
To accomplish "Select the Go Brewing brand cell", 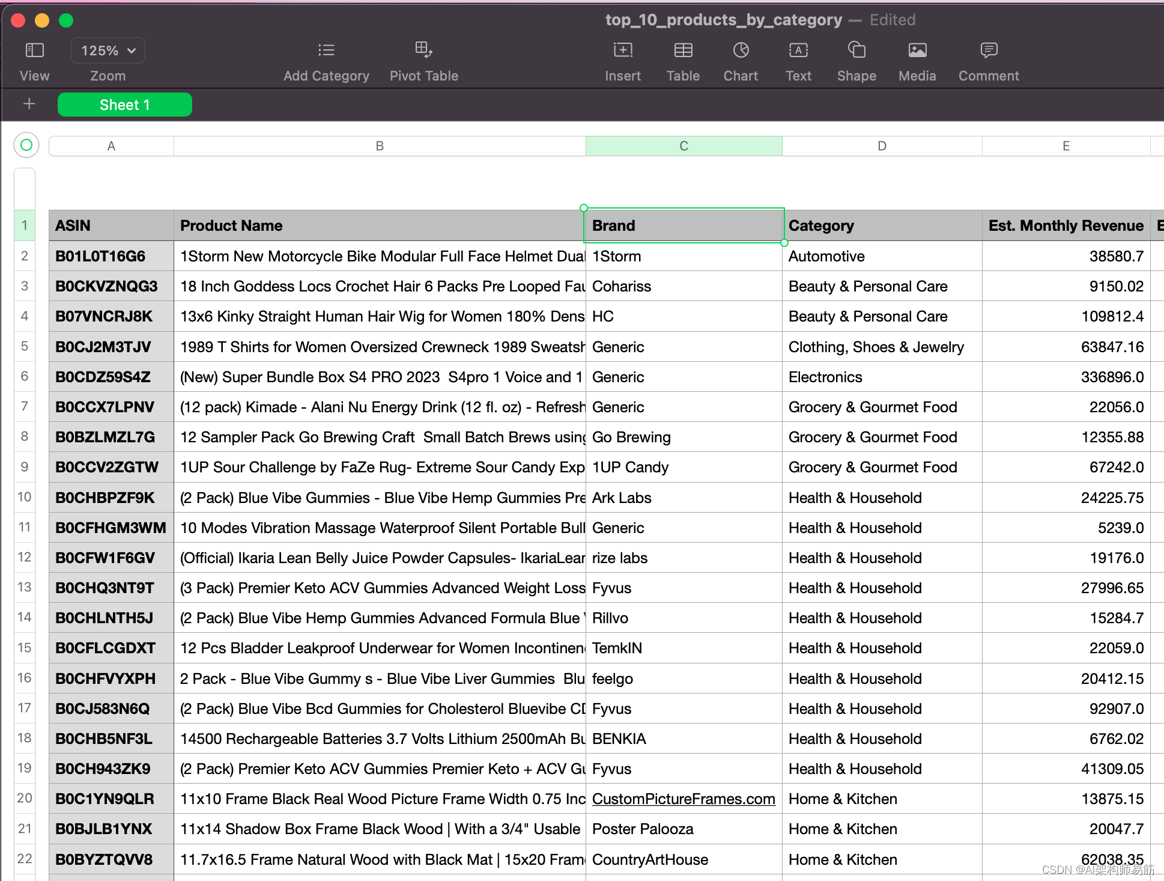I will point(684,437).
